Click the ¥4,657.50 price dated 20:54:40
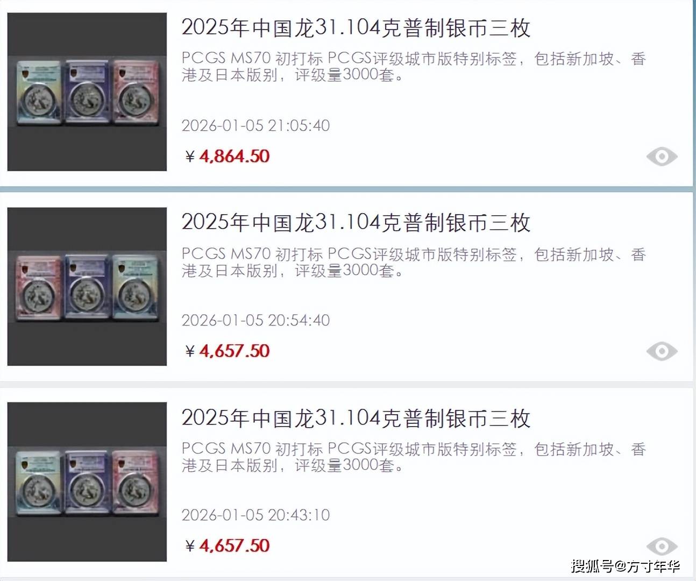696x581 pixels. pyautogui.click(x=227, y=351)
